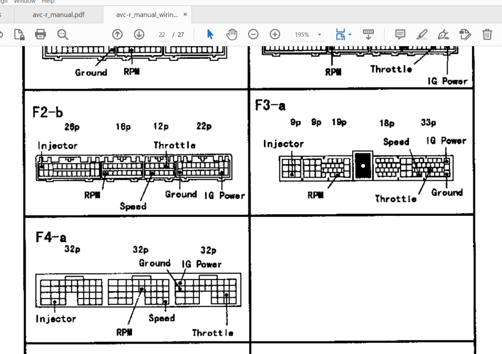The width and height of the screenshot is (502, 354).
Task: Click the Ground label in F4-a
Action: coord(155,263)
